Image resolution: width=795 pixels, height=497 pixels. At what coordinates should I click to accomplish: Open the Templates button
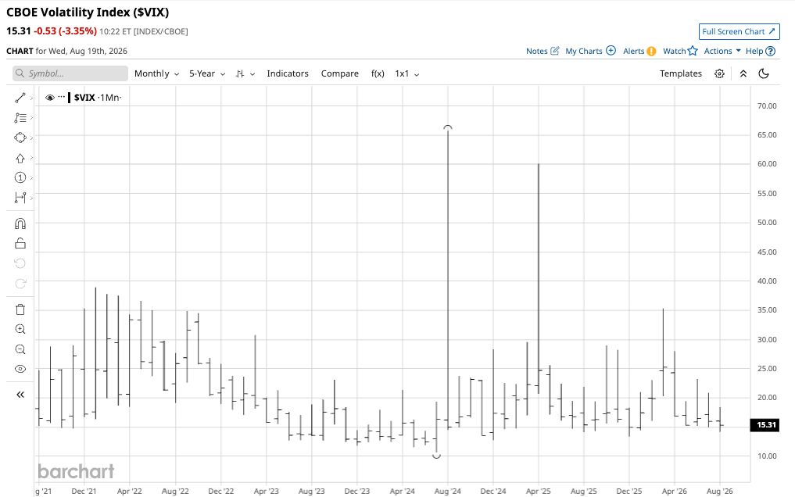[x=680, y=73]
